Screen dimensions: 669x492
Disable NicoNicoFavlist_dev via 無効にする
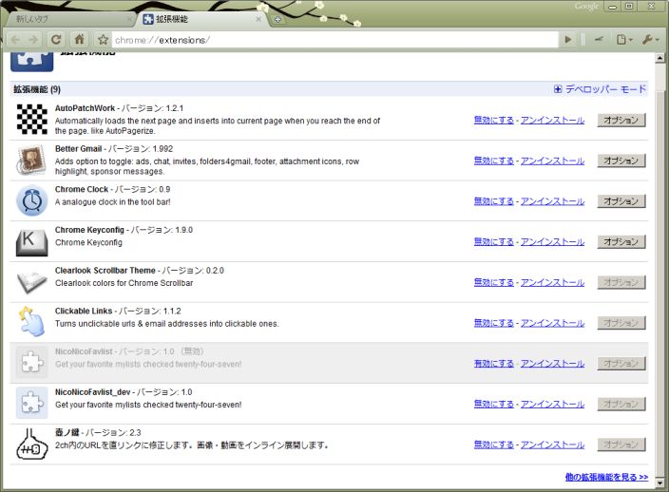(x=493, y=404)
